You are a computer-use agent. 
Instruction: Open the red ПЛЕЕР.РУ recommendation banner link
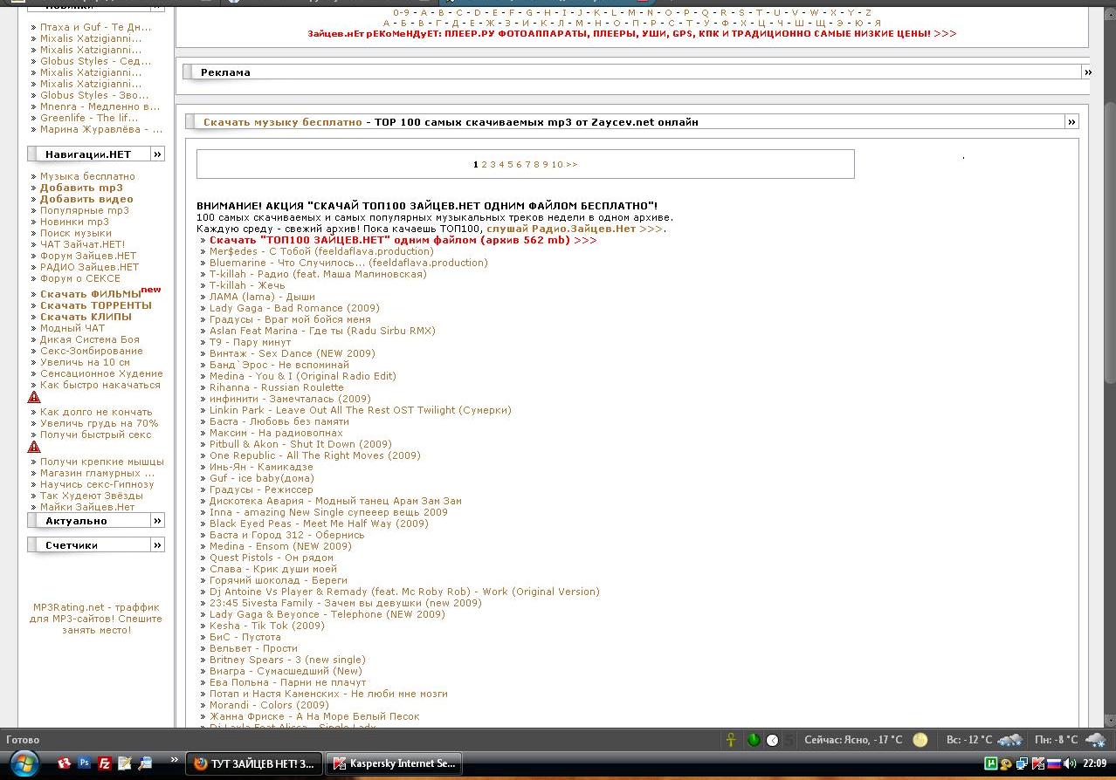[632, 34]
